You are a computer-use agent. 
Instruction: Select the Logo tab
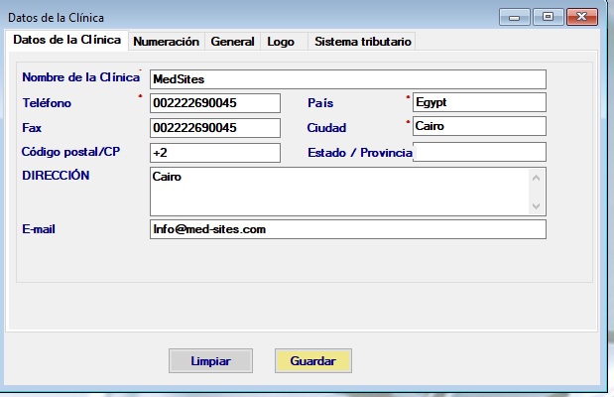[281, 41]
